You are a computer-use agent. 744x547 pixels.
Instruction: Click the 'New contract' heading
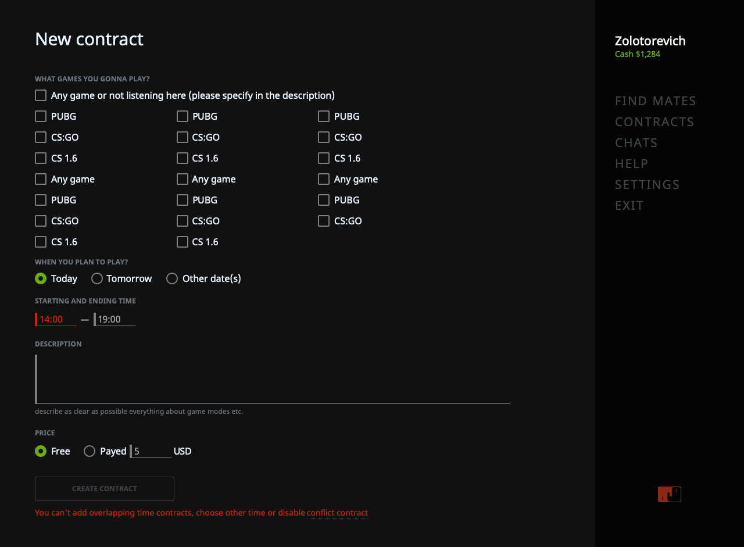89,39
